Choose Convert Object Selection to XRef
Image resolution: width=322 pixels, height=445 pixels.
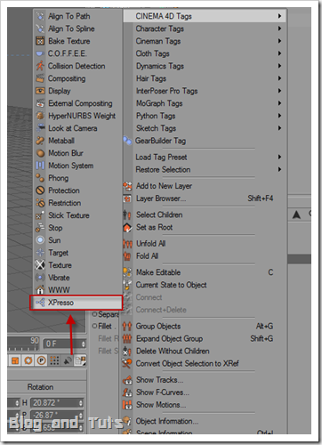pyautogui.click(x=205, y=364)
